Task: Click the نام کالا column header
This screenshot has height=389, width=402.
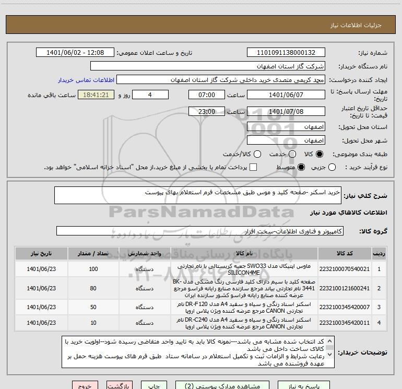Action: coord(244,253)
